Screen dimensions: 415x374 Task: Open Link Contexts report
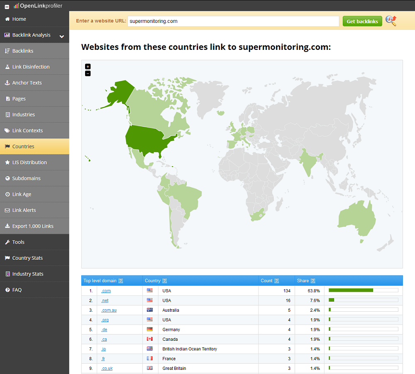(x=34, y=130)
